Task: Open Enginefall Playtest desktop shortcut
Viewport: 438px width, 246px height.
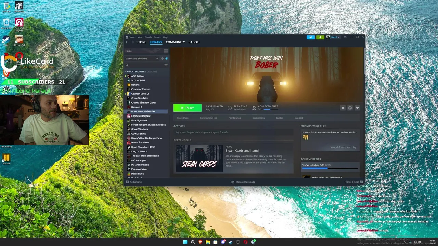Action: [19, 25]
